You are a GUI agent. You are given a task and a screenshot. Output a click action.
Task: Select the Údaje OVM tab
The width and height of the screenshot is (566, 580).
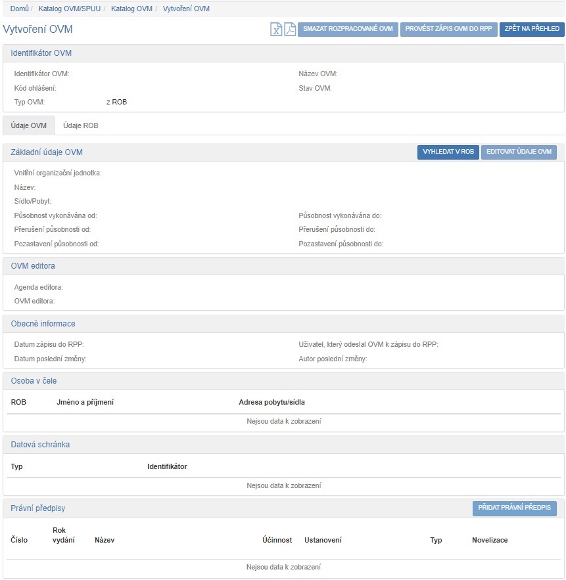29,125
